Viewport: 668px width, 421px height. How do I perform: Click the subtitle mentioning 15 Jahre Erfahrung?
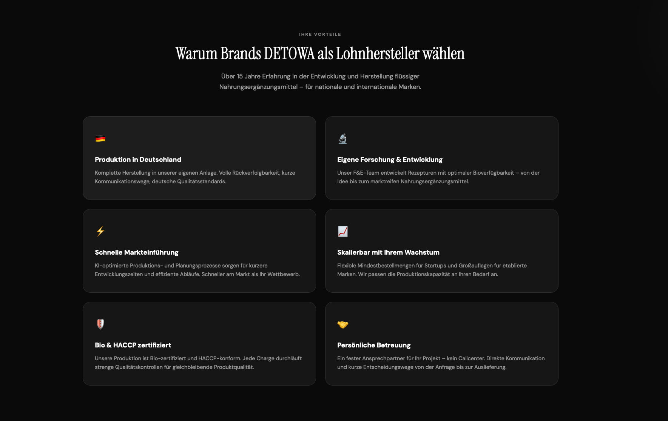pyautogui.click(x=320, y=81)
